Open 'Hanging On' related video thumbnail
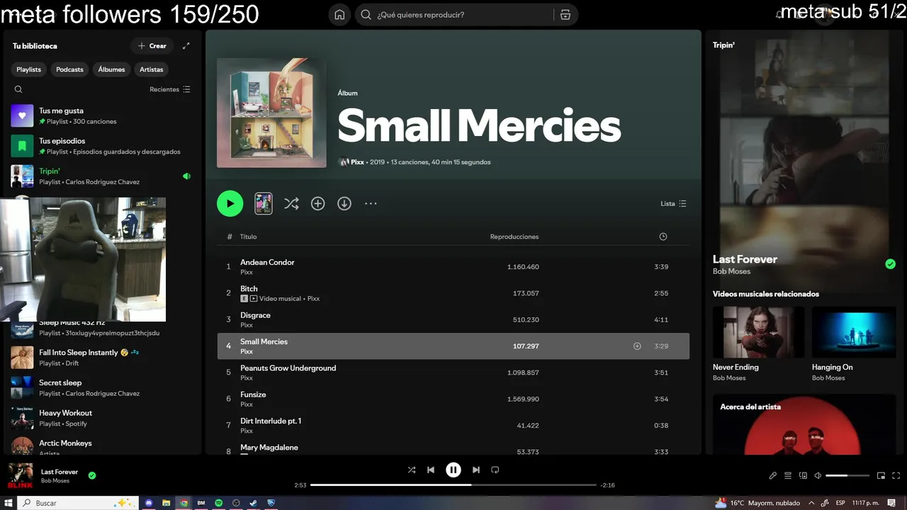The image size is (907, 510). pos(854,332)
